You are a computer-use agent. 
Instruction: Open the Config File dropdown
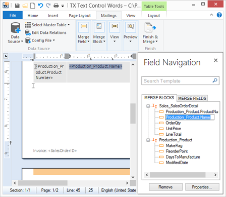tap(40, 41)
